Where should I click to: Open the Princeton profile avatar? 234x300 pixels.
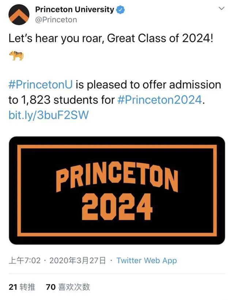[19, 15]
